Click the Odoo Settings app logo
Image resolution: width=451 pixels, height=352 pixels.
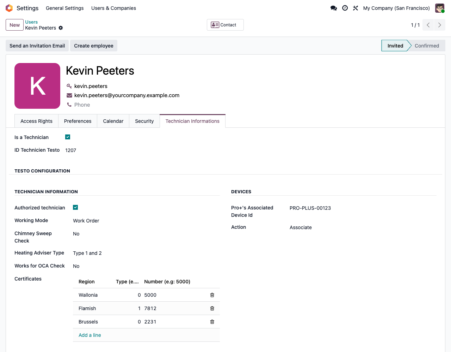(x=9, y=8)
